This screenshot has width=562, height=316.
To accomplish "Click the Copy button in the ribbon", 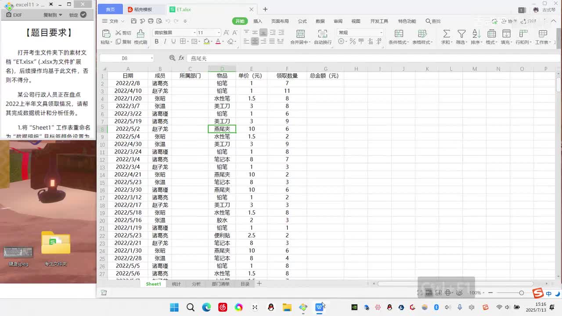I will click(123, 42).
